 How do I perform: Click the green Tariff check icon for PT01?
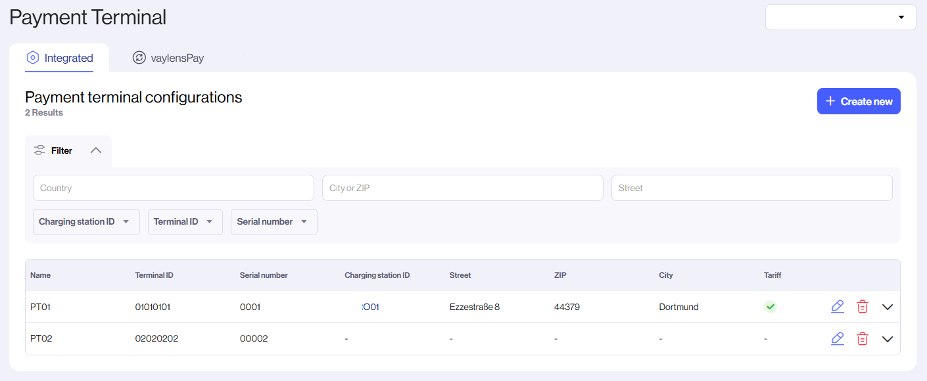(770, 306)
